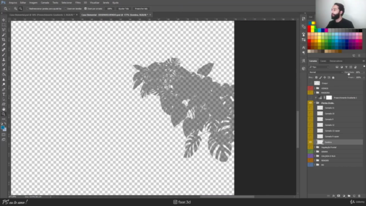Expand the MADEIRA layer group

(315, 93)
